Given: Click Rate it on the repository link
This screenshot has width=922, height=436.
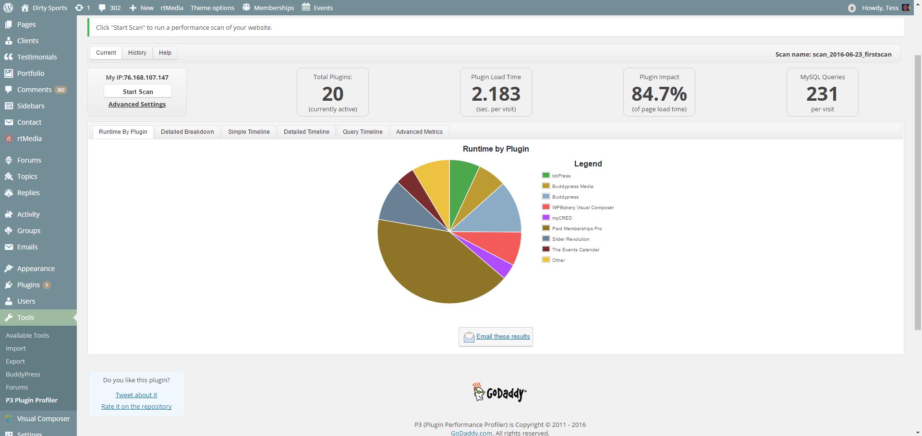Looking at the screenshot, I should [136, 407].
